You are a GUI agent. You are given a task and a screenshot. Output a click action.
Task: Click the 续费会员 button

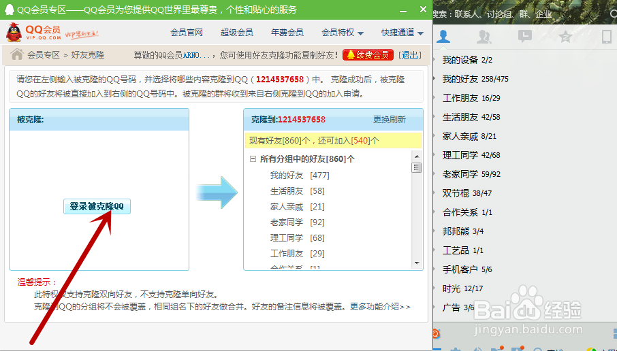pos(368,54)
